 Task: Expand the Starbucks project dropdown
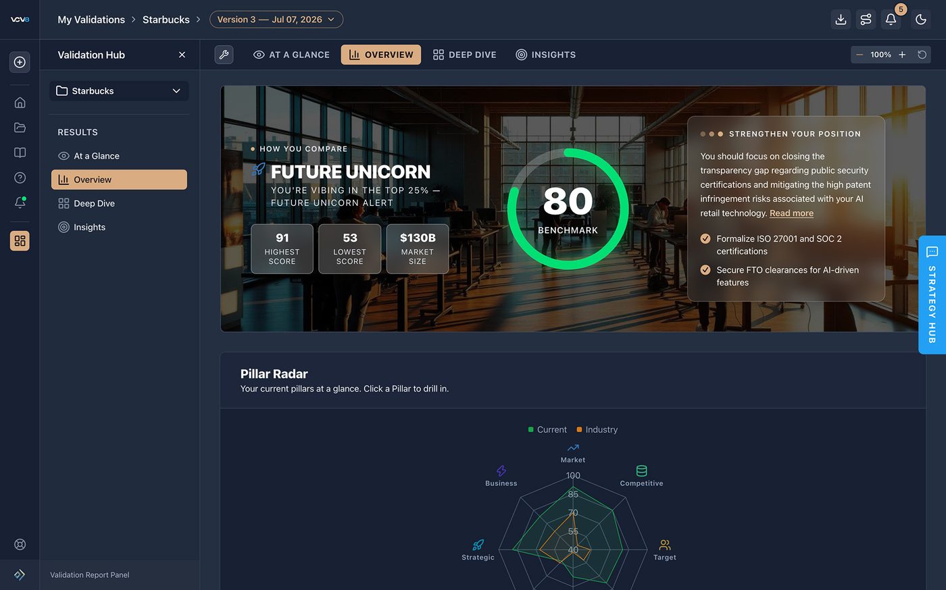pyautogui.click(x=119, y=91)
